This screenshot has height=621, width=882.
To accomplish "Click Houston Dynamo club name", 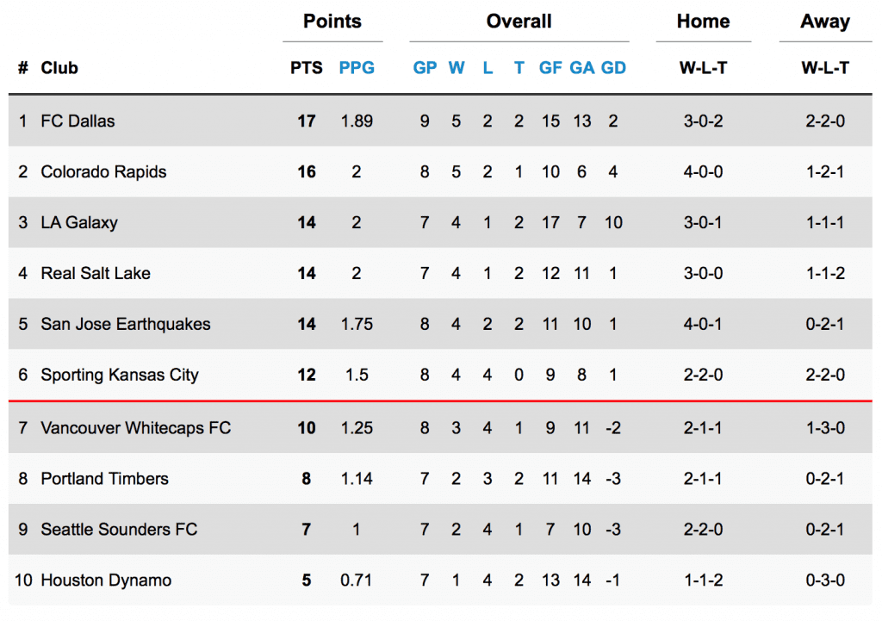I will 106,580.
